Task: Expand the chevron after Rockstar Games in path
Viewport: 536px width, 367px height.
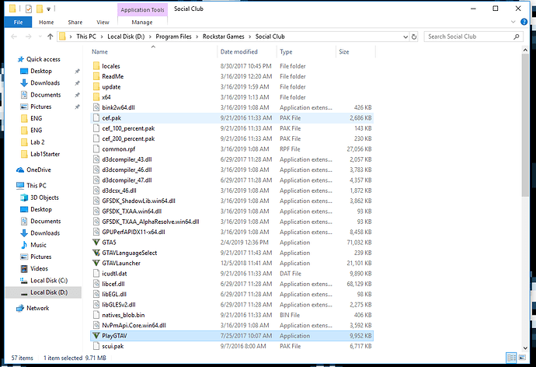Action: pyautogui.click(x=249, y=37)
